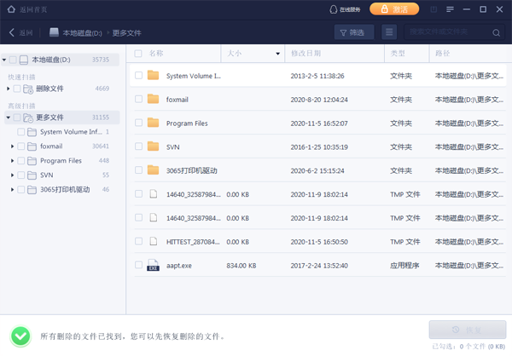Click the orange 激活 activate button

point(394,9)
